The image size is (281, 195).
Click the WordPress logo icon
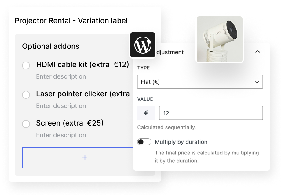[143, 45]
